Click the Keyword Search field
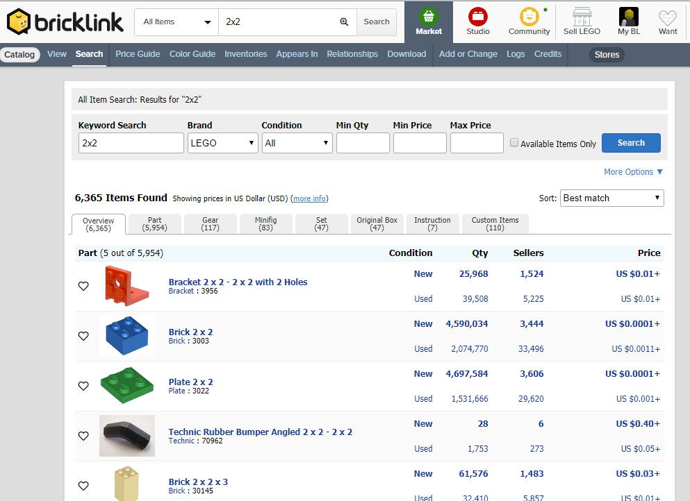 tap(131, 143)
